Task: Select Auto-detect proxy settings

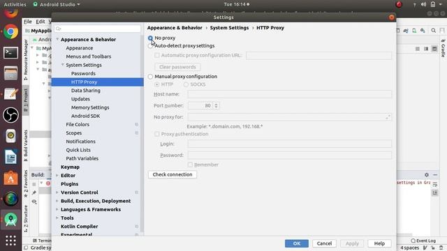Action: (x=150, y=46)
